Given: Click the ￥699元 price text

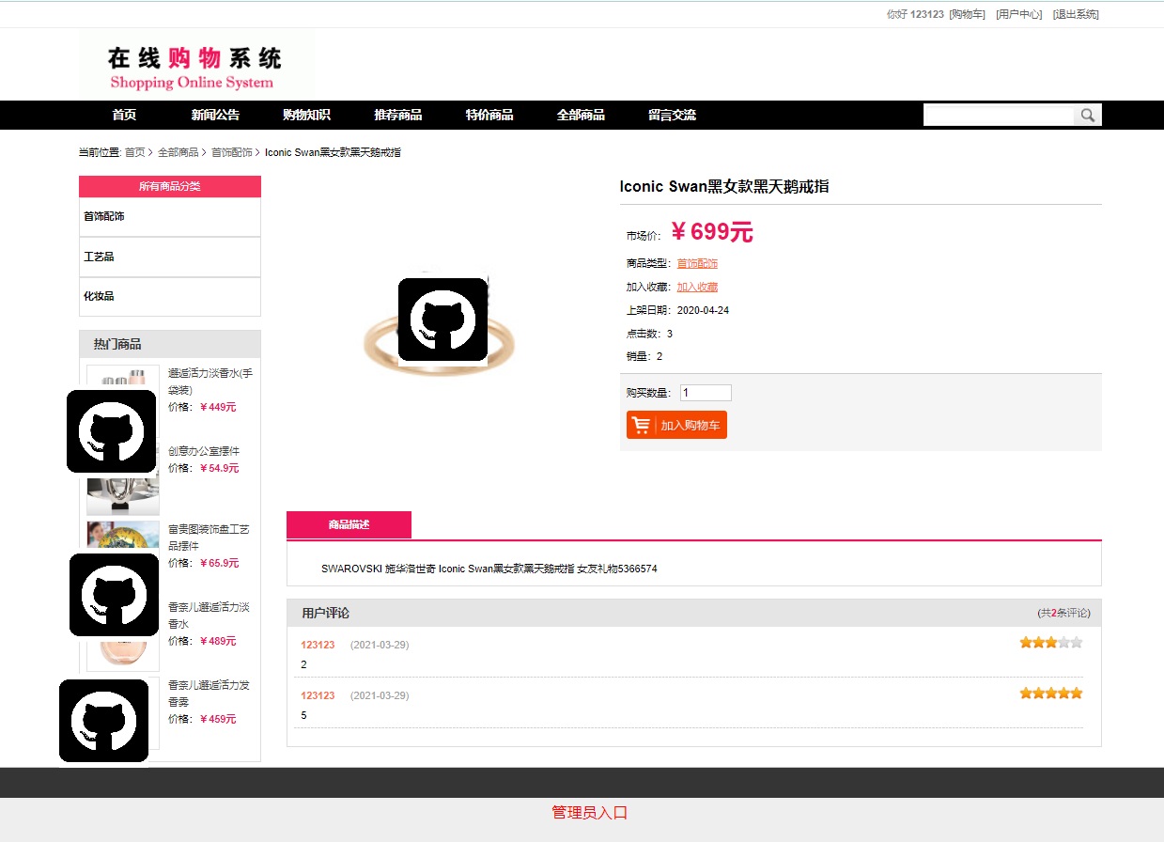Looking at the screenshot, I should [711, 232].
